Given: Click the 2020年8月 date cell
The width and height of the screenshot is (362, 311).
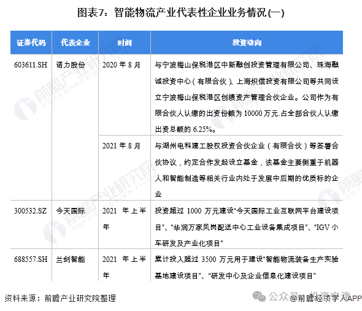Looking at the screenshot, I should [121, 65].
